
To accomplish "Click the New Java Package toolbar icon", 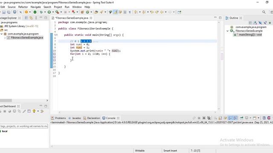I will click(x=82, y=12).
